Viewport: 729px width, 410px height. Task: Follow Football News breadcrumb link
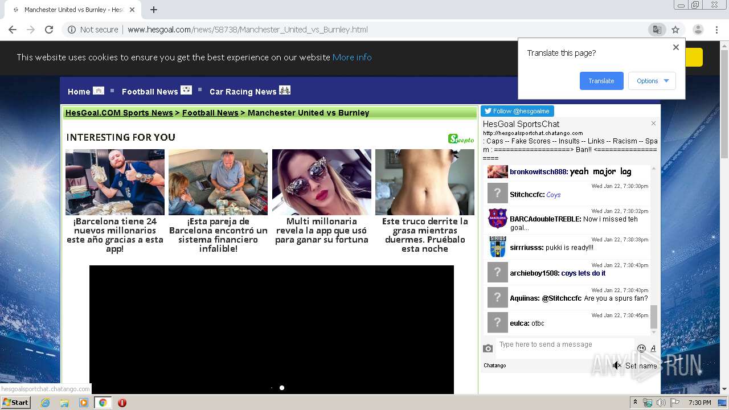[210, 113]
